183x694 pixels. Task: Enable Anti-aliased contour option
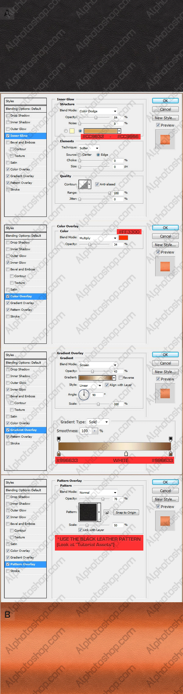coord(97,184)
